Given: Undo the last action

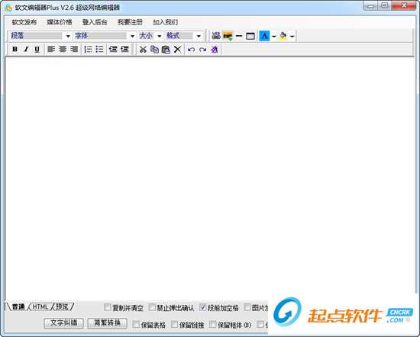Looking at the screenshot, I should pos(191,50).
